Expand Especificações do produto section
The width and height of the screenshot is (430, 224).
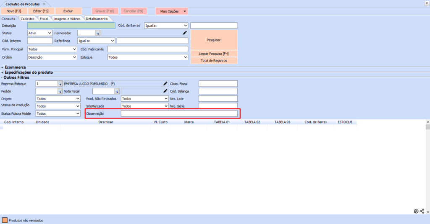[3, 72]
